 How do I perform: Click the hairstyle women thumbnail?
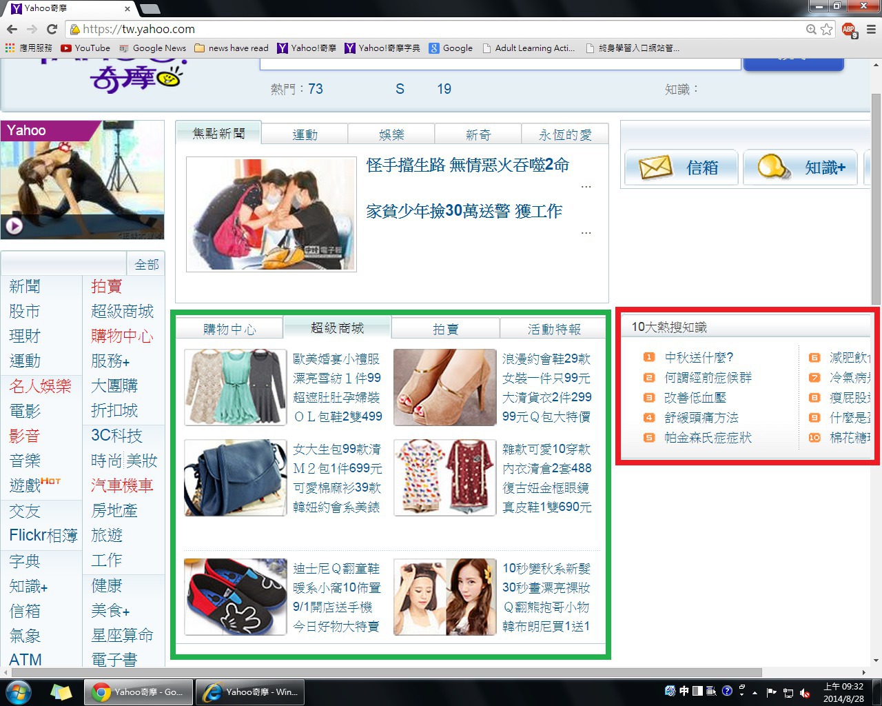pos(445,597)
